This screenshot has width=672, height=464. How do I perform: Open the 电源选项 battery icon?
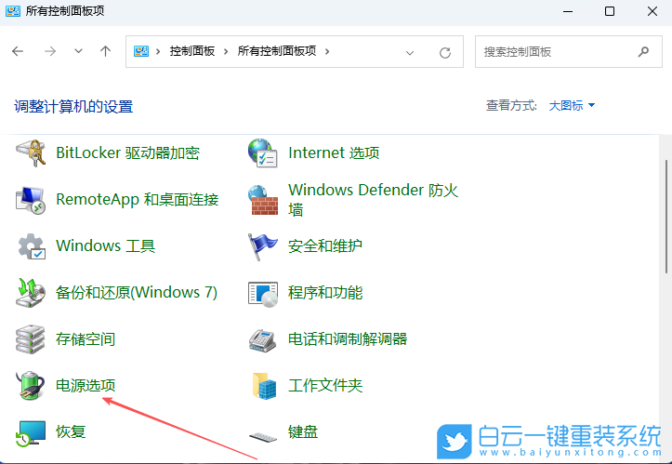point(30,386)
